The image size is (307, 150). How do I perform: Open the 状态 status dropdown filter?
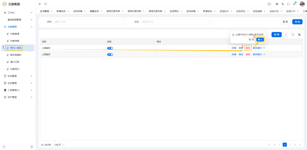[176, 22]
